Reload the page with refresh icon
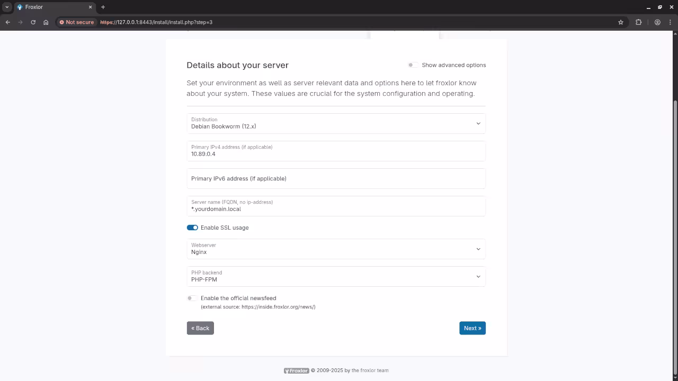The image size is (678, 381). click(33, 22)
